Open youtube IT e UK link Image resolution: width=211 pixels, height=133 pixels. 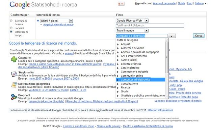(x=48, y=90)
